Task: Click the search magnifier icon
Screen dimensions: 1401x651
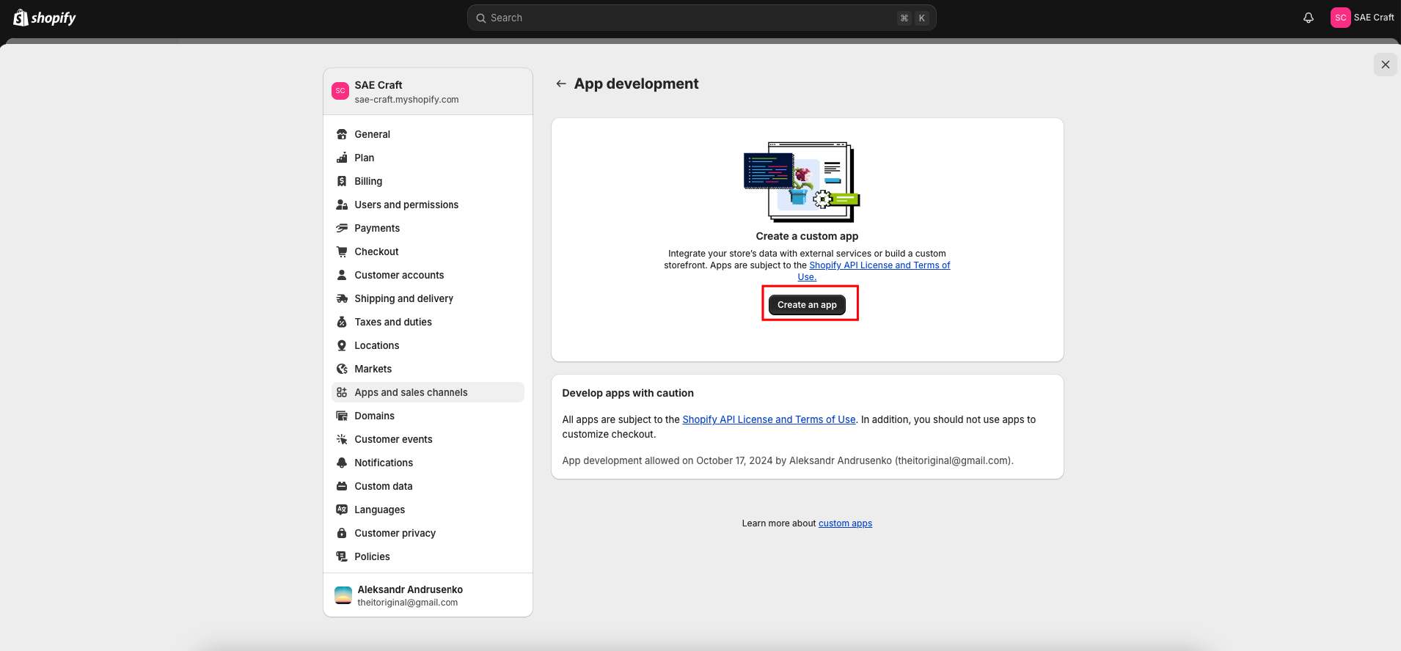Action: click(x=481, y=18)
